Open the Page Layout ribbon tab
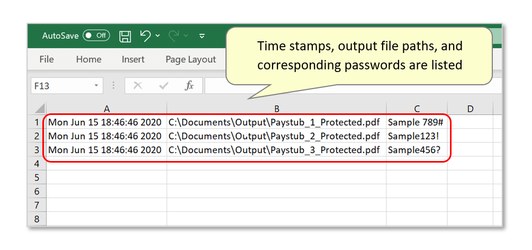532x250 pixels. point(191,59)
